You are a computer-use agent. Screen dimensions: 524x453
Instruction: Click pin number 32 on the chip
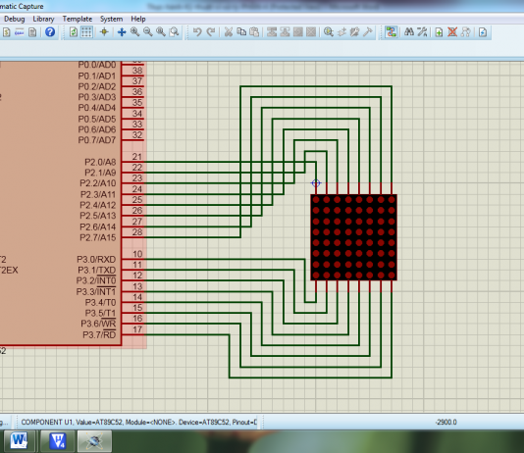[x=137, y=135]
